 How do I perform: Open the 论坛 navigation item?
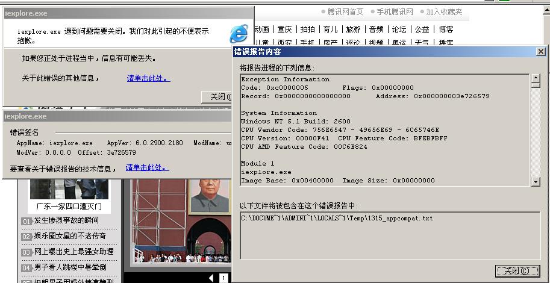[399, 29]
